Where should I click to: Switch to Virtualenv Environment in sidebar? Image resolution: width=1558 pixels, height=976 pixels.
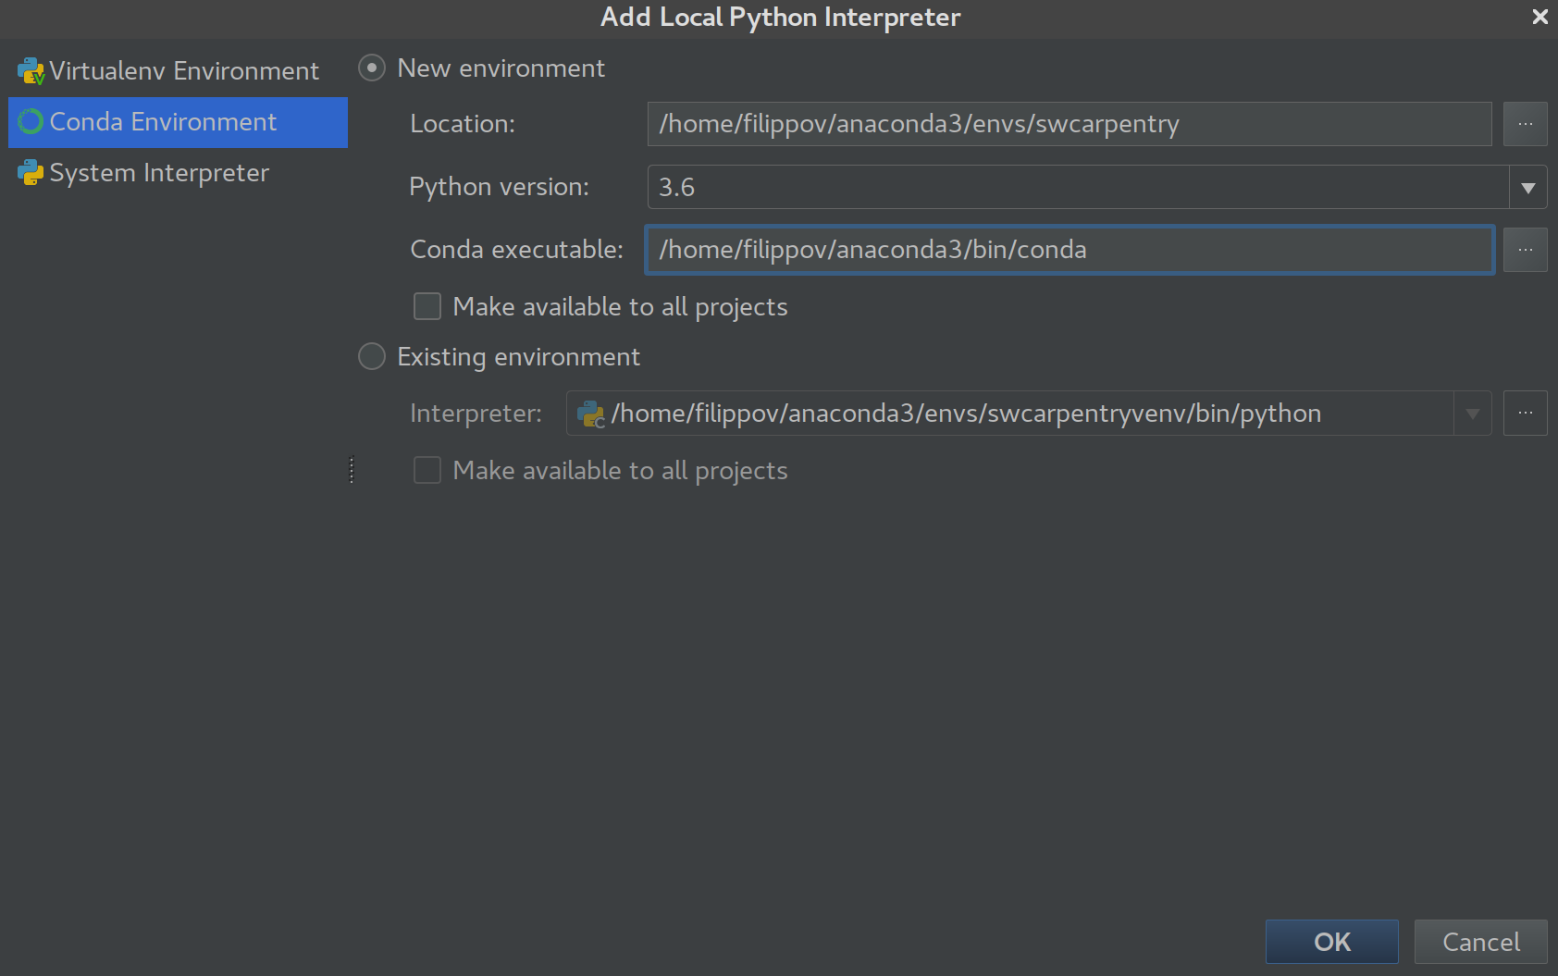click(x=183, y=71)
